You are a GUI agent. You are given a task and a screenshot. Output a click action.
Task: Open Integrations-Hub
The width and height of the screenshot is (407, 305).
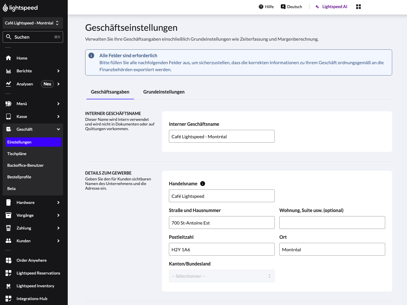[x=33, y=299]
